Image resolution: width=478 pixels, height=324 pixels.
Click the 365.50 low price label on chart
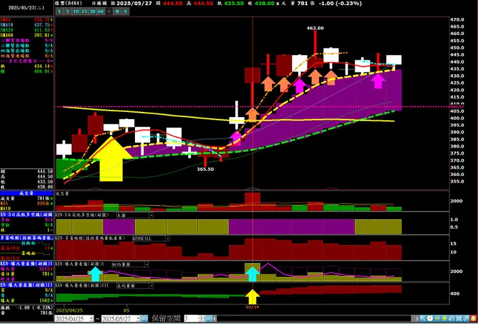[205, 169]
